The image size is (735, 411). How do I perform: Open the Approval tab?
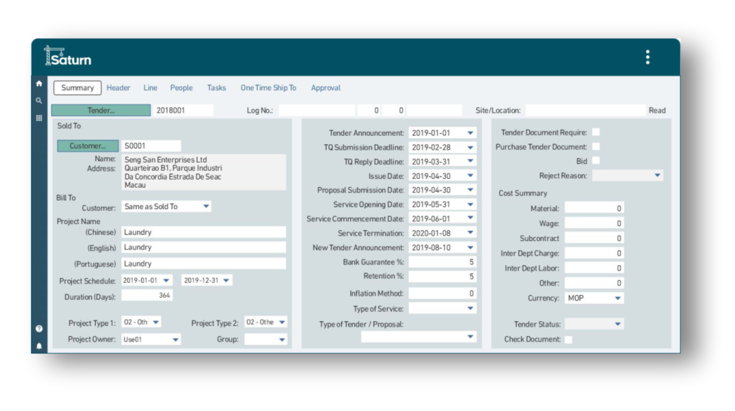pos(326,88)
